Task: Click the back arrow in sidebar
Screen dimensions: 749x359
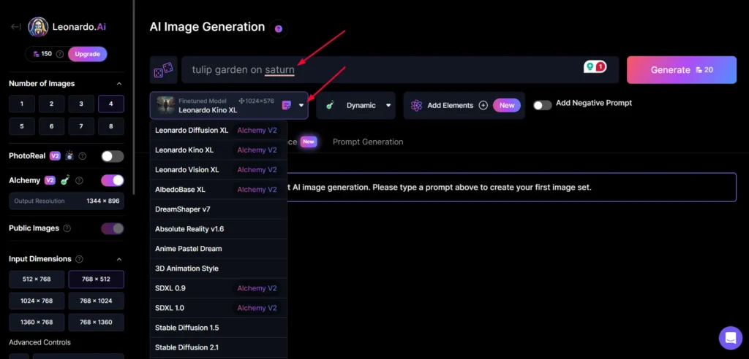Action: click(x=15, y=27)
